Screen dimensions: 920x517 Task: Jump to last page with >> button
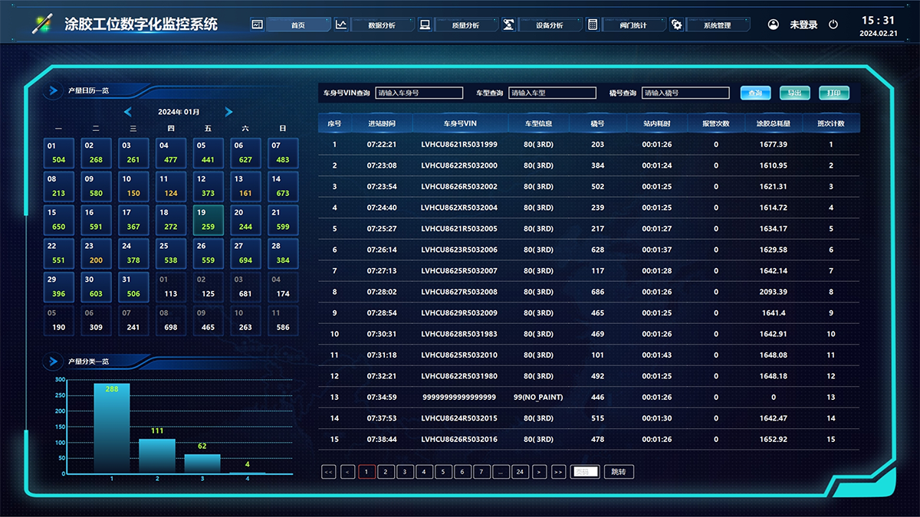pyautogui.click(x=558, y=472)
